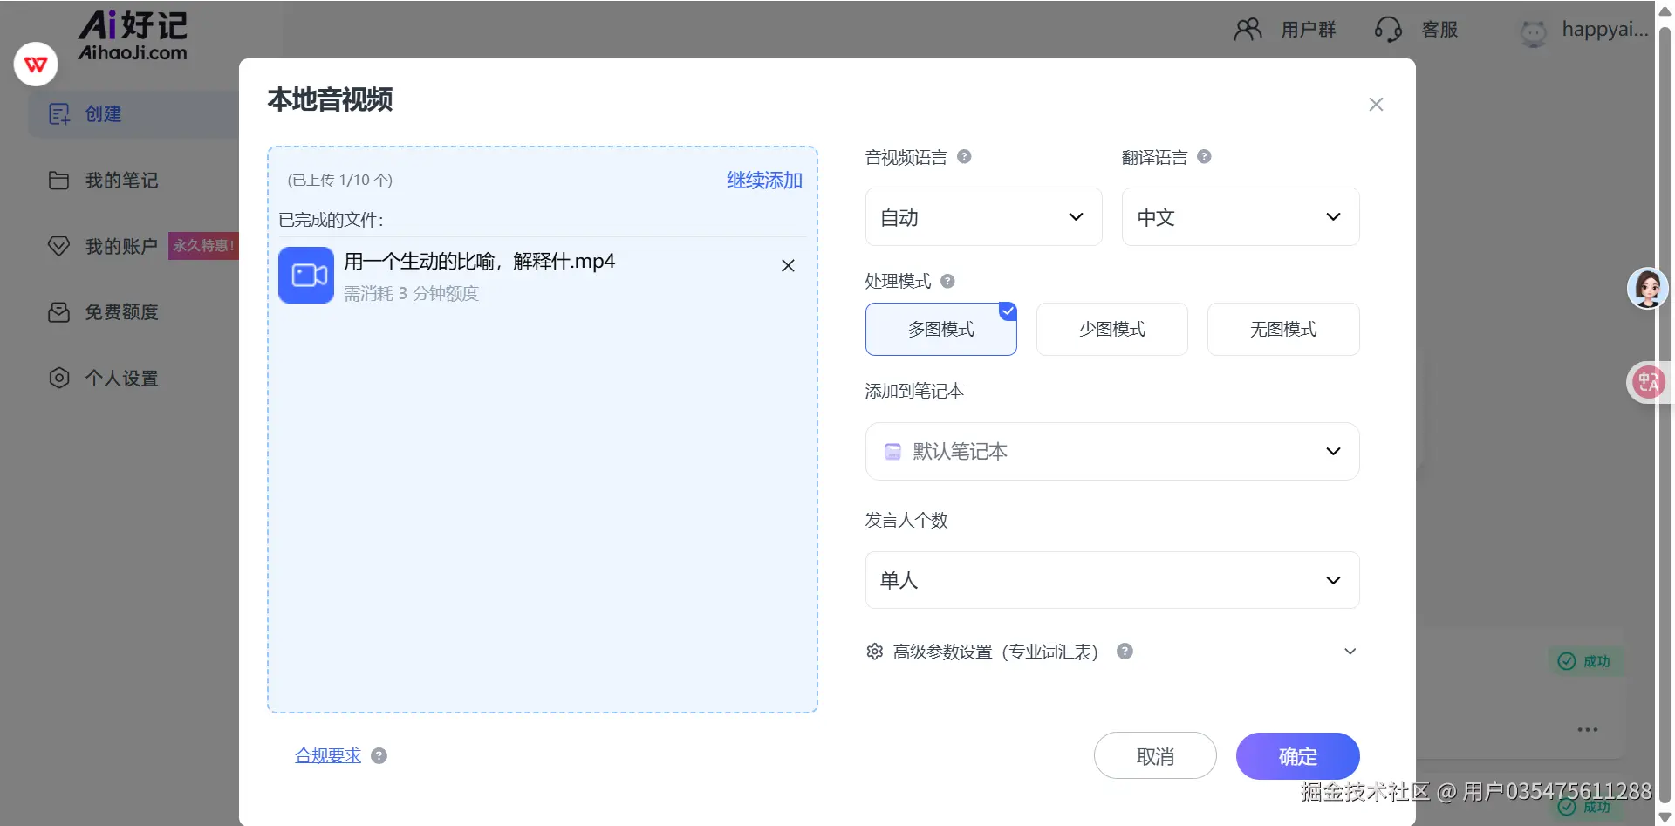Viewport: 1675px width, 826px height.
Task: Click the customer service headset icon
Action: pyautogui.click(x=1388, y=30)
